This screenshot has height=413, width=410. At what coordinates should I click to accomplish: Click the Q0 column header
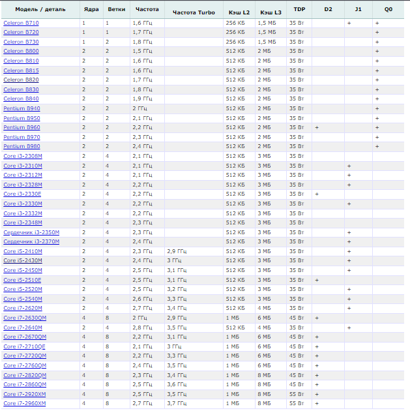pyautogui.click(x=388, y=10)
